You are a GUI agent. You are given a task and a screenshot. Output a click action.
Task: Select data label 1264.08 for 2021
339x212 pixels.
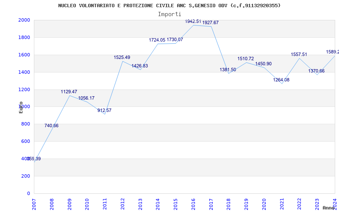pos(281,80)
